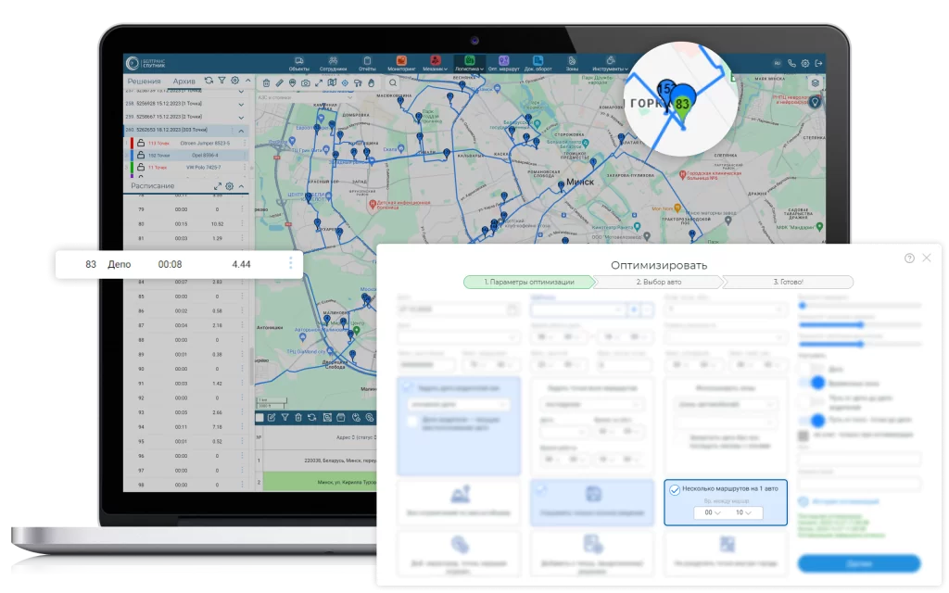Viewport: 949px width, 593px height.
Task: Expand the Расписание panel to fullscreen
Action: click(x=217, y=186)
